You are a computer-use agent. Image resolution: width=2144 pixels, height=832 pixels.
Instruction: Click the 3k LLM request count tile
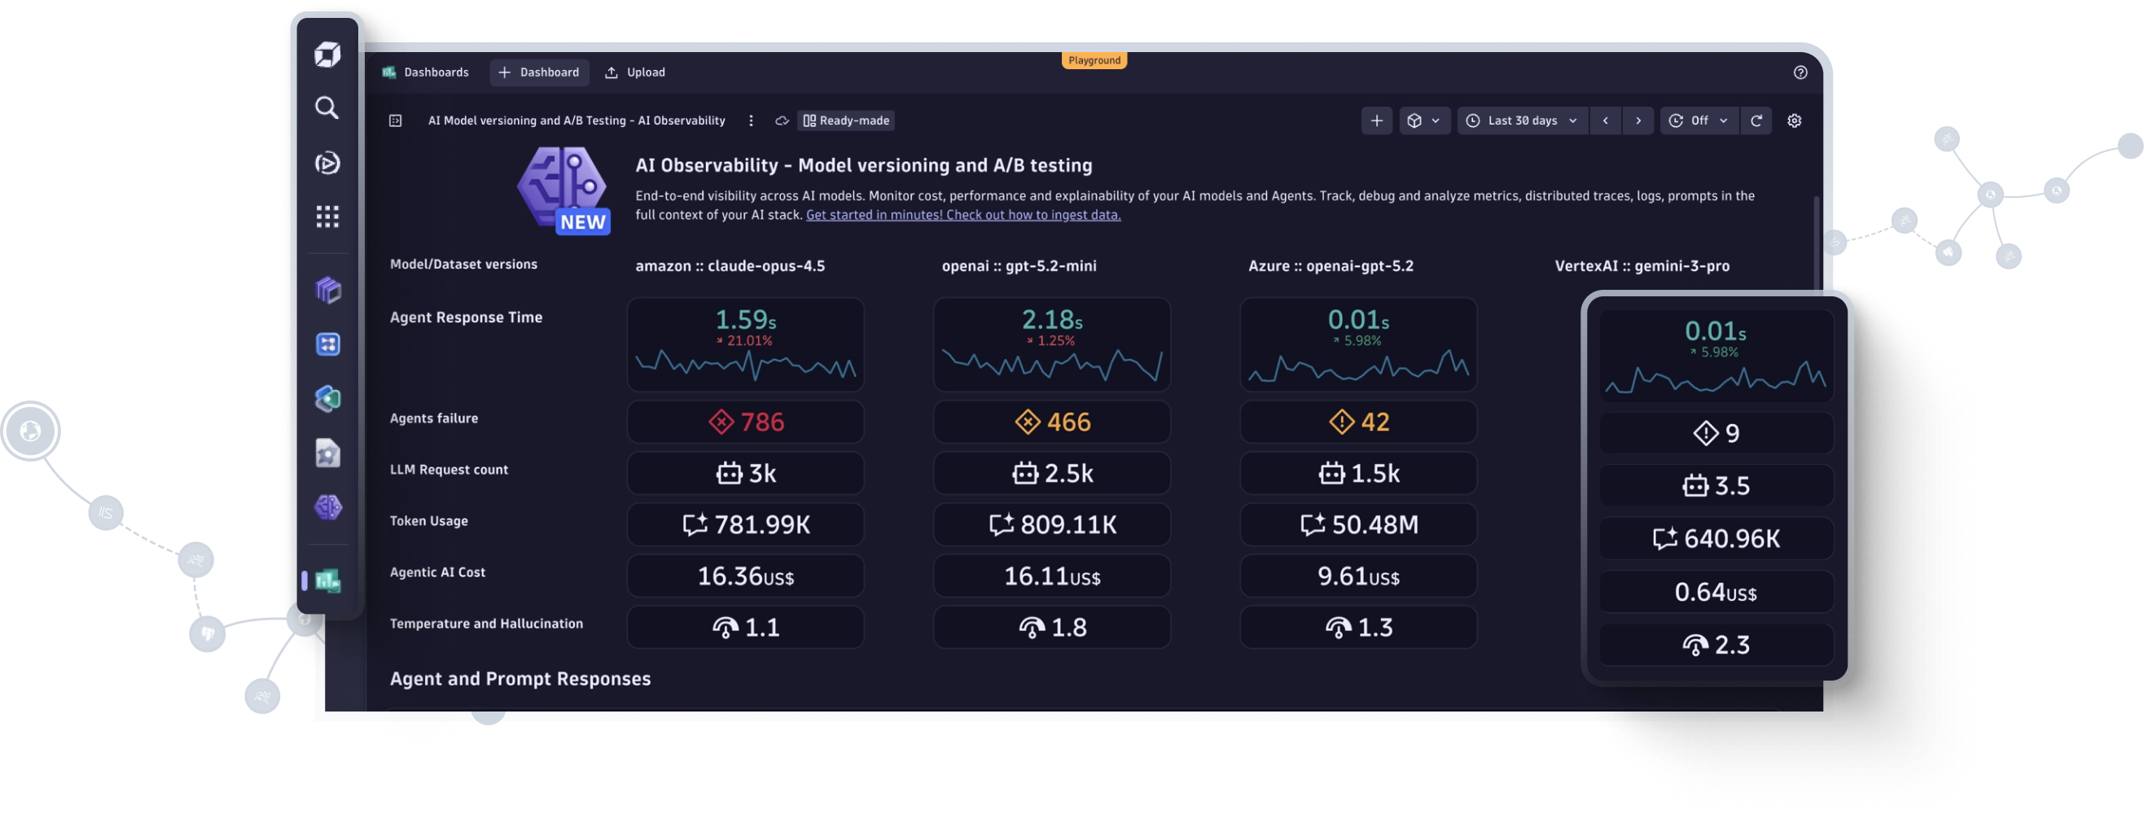click(745, 474)
